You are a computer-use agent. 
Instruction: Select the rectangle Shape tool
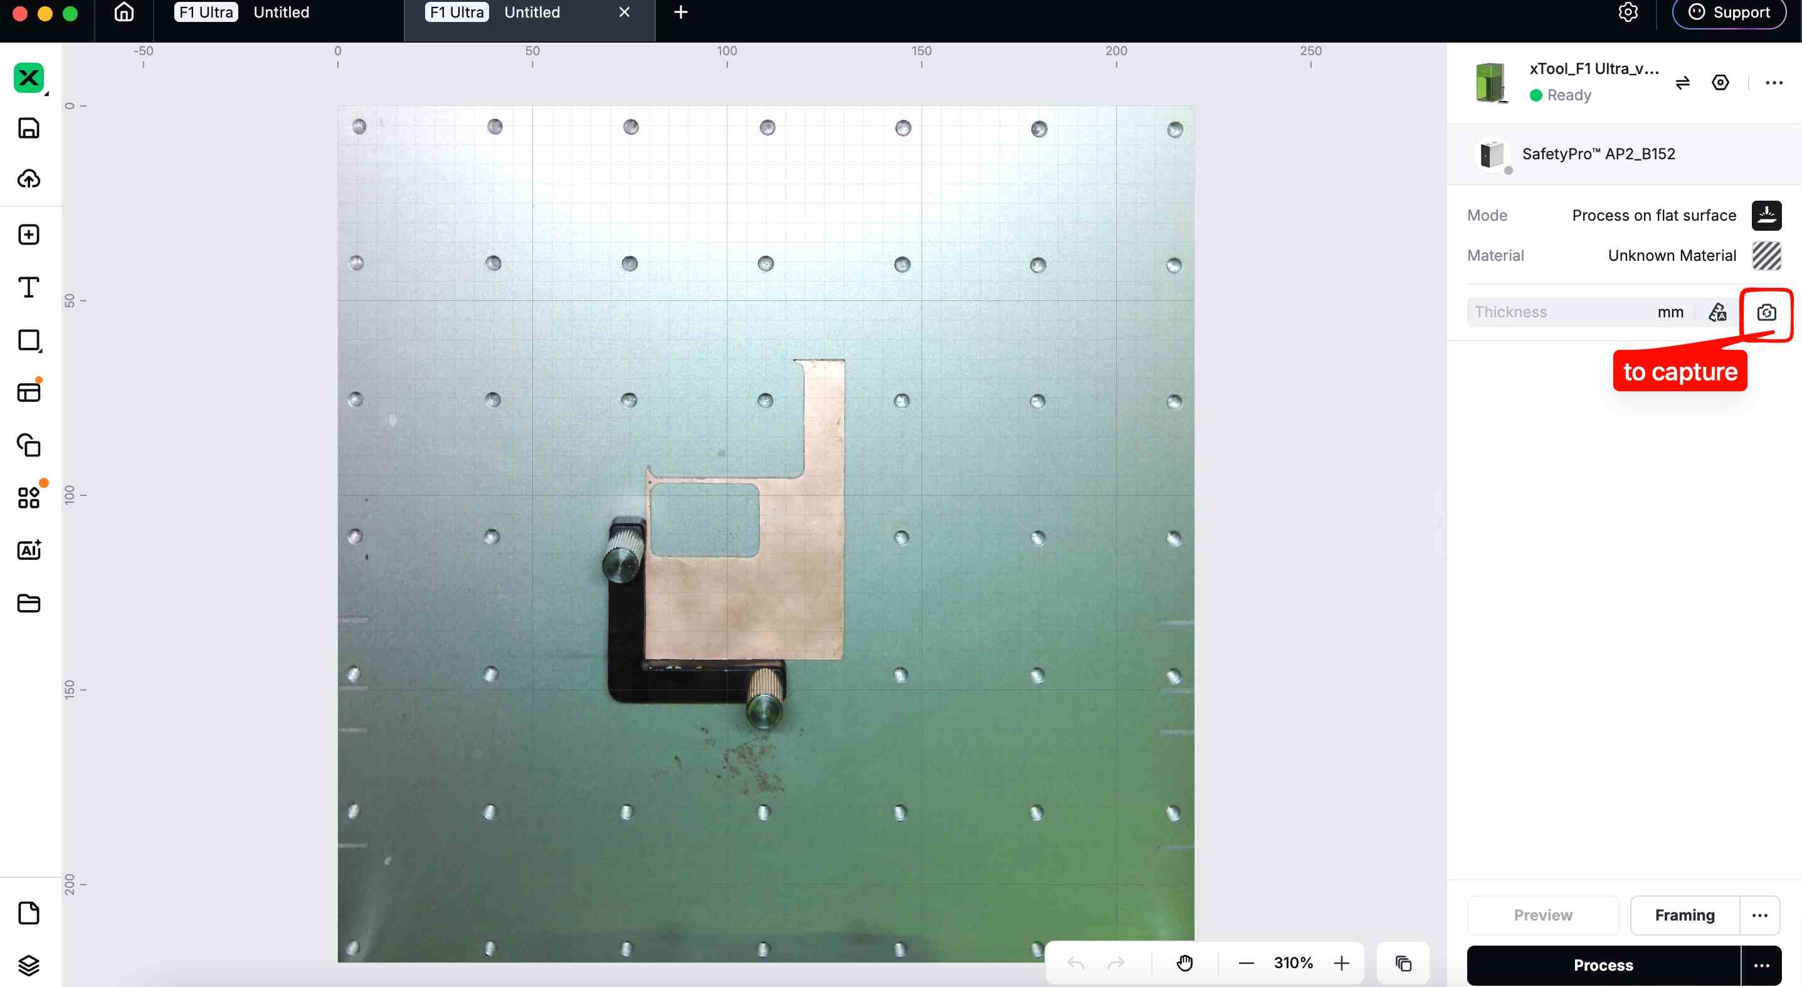click(x=29, y=340)
